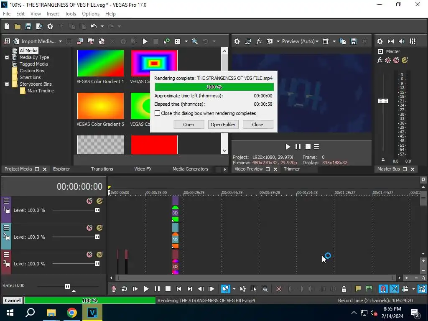Toggle Enable Snapping magnet icon
This screenshot has width=428, height=321.
point(383,289)
